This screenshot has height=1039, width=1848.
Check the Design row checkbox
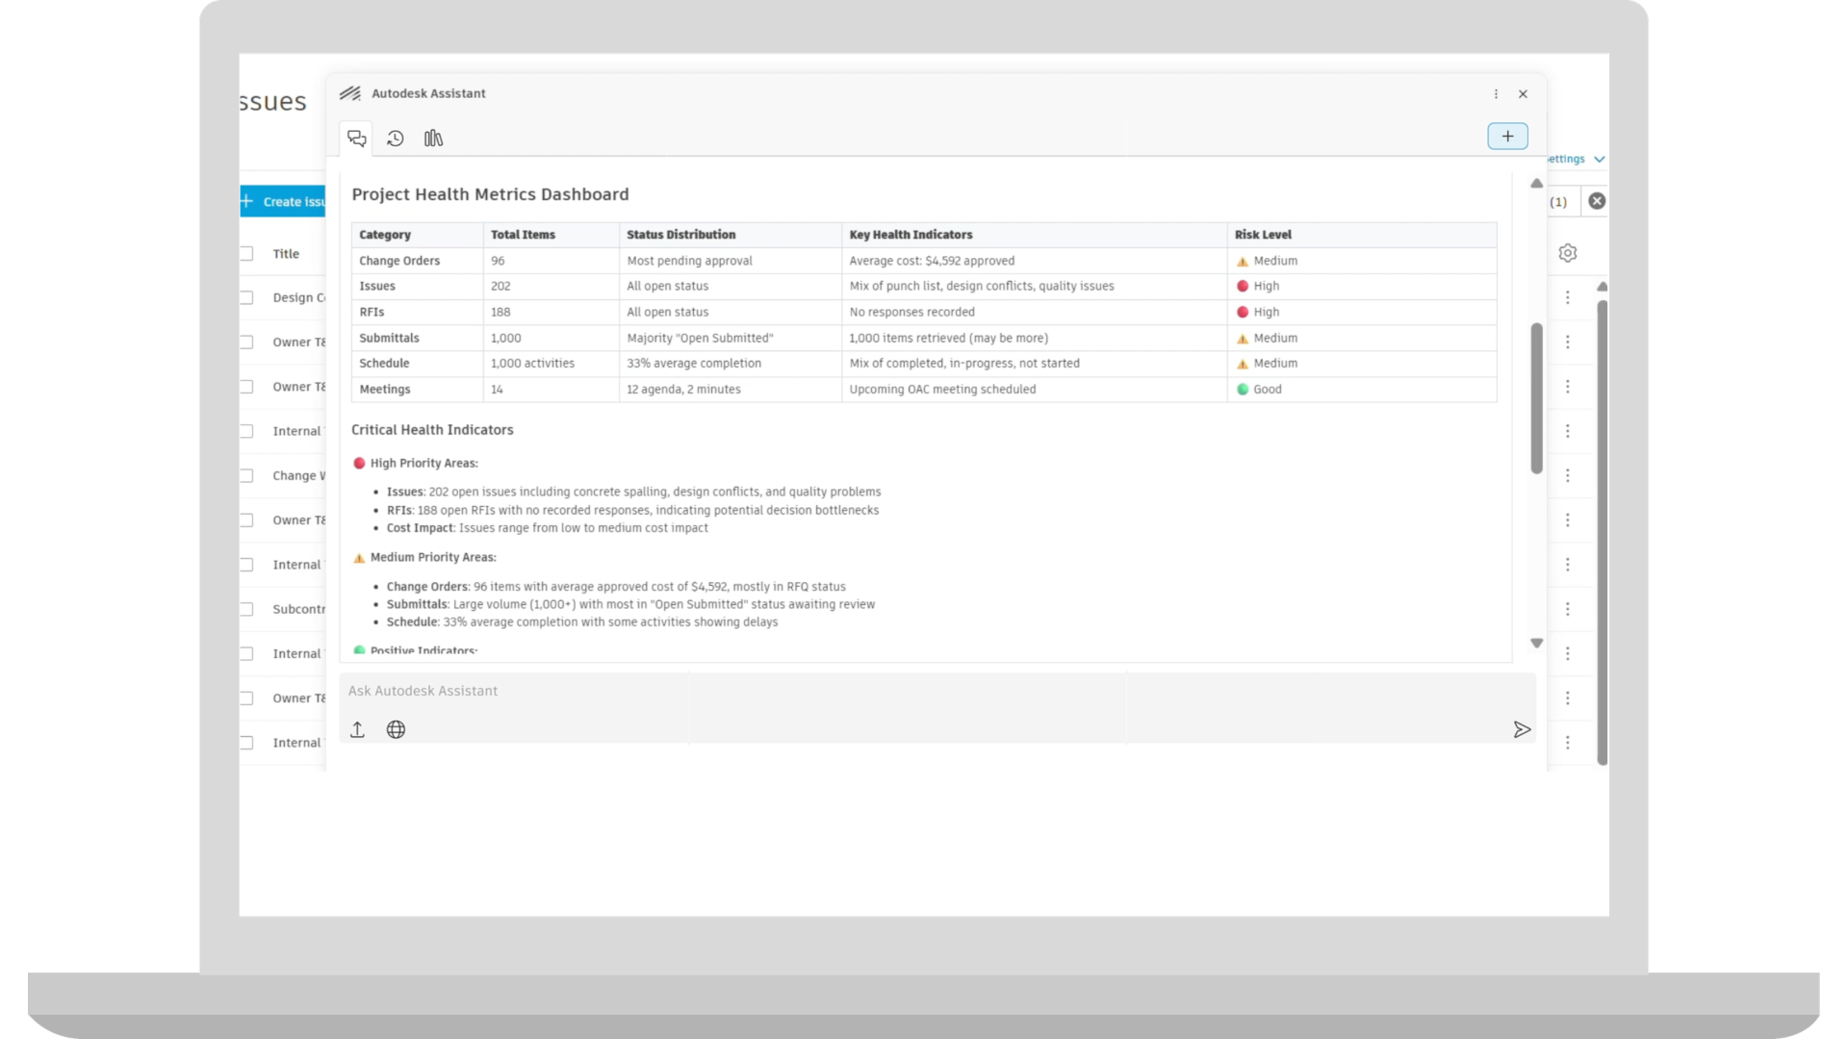(246, 298)
